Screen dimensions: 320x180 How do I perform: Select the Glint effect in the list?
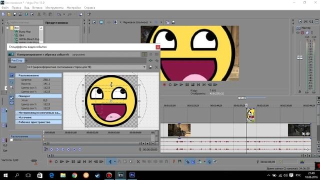coord(21,35)
